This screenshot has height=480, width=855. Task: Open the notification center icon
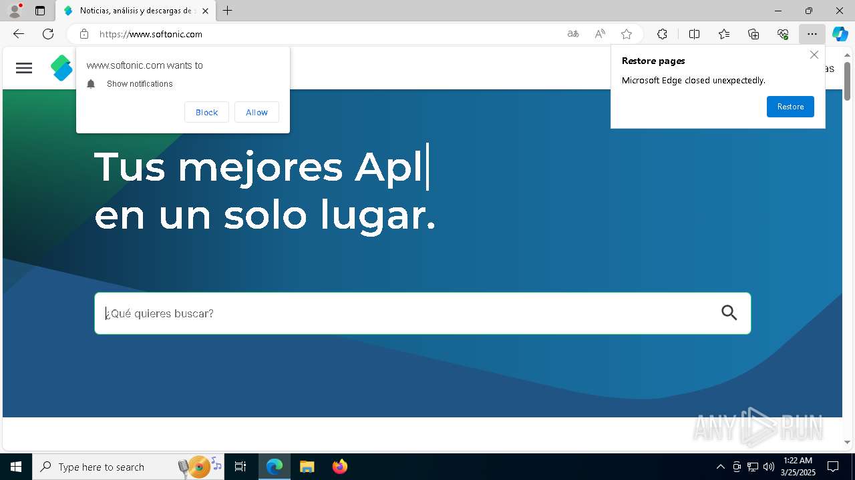[833, 467]
